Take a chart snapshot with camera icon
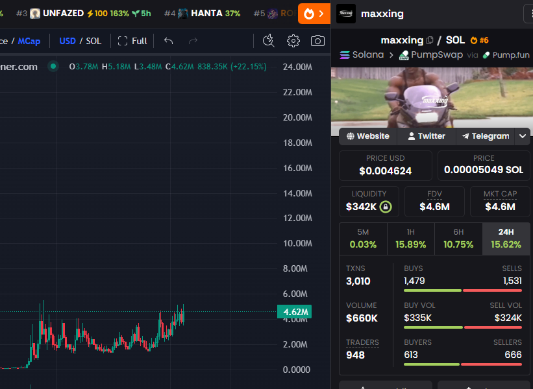Image resolution: width=533 pixels, height=389 pixels. 317,41
